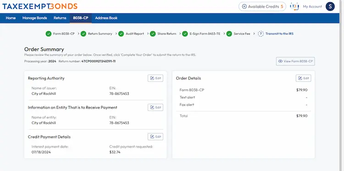Click the Reporting Authority EIN 78-8675453

click(x=119, y=94)
